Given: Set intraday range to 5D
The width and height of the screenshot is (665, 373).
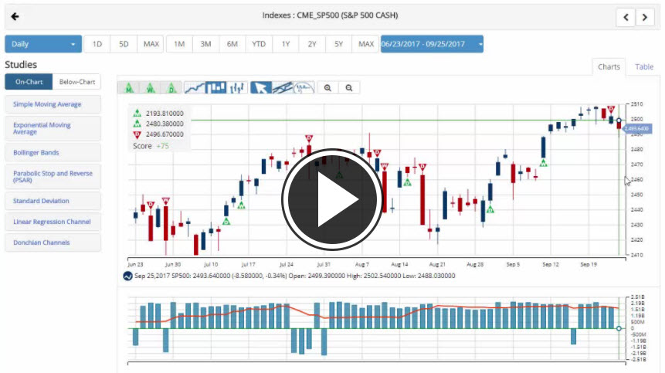Looking at the screenshot, I should click(x=124, y=44).
